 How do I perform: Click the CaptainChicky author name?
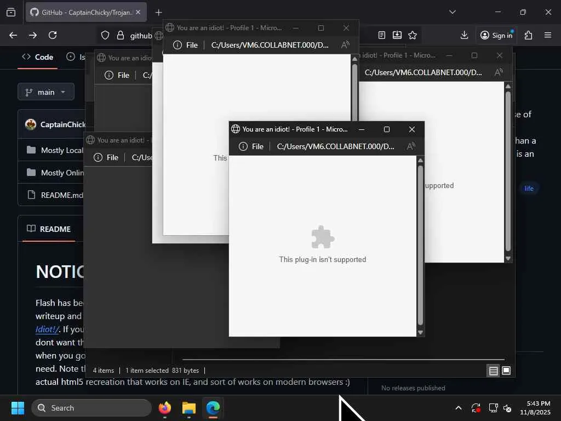[62, 124]
